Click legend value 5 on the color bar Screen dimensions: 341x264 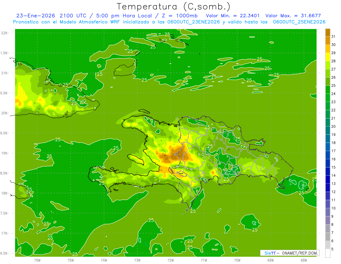coord(332,249)
